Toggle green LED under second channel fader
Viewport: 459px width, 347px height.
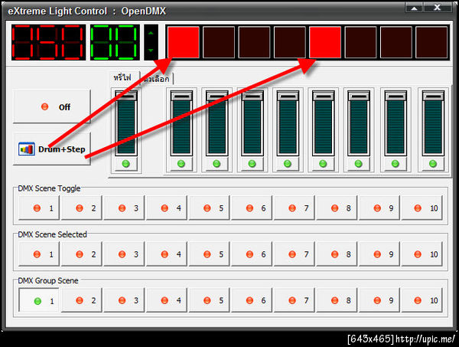pyautogui.click(x=217, y=164)
